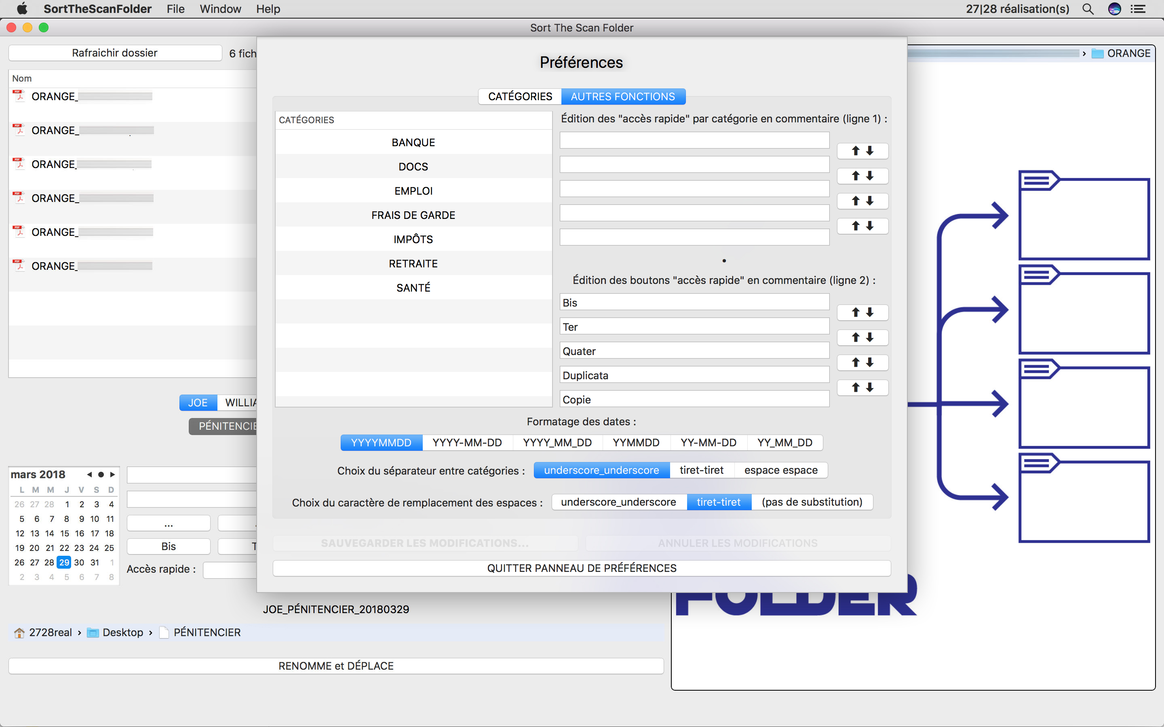This screenshot has width=1164, height=727.
Task: Click reorder arrows beside first ligne 1 field
Action: click(x=862, y=151)
